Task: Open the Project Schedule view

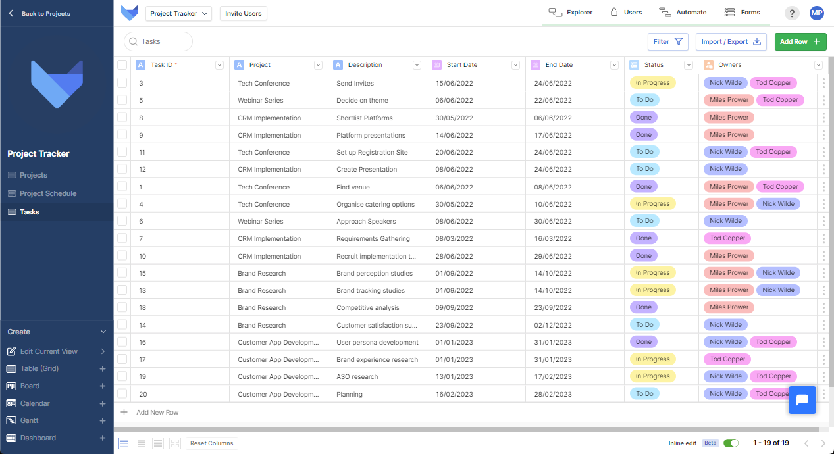Action: [x=48, y=194]
